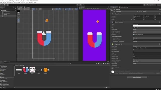This screenshot has height=90, width=161.
Task: Toggle Scene audio speaker icon
Action: (63, 9)
